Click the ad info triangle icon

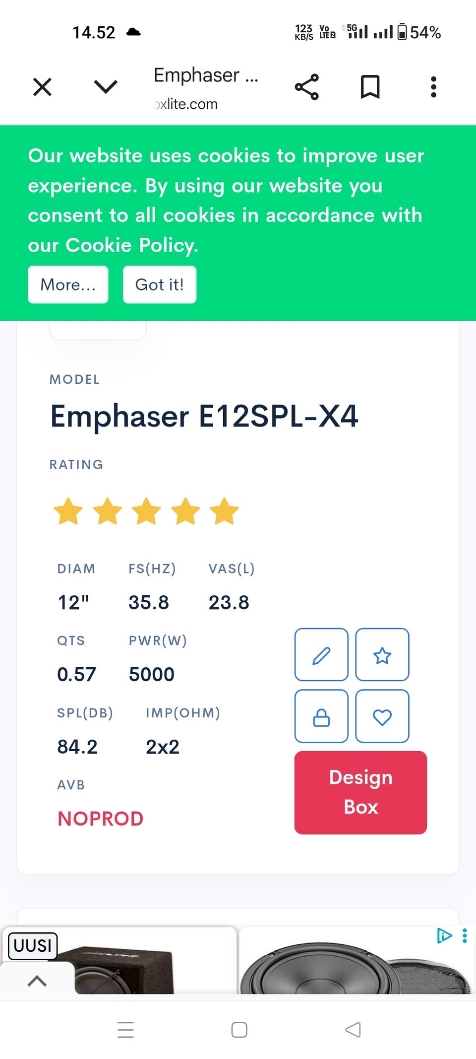[444, 936]
